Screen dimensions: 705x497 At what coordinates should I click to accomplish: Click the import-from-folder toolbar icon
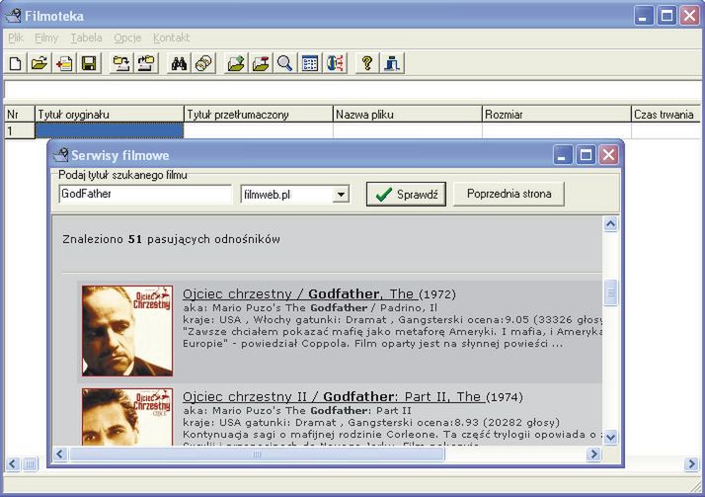click(x=120, y=63)
